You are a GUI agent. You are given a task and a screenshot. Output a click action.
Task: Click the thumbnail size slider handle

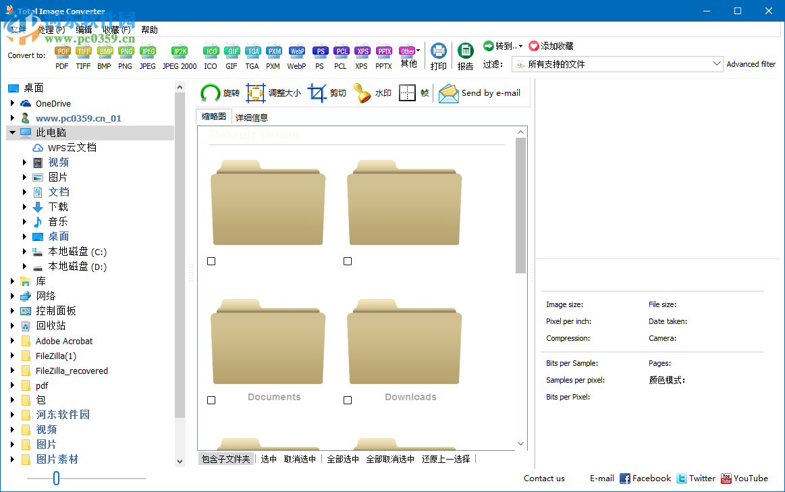coord(57,478)
